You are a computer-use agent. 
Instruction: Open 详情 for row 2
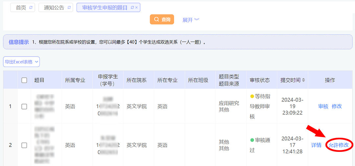click(316, 145)
